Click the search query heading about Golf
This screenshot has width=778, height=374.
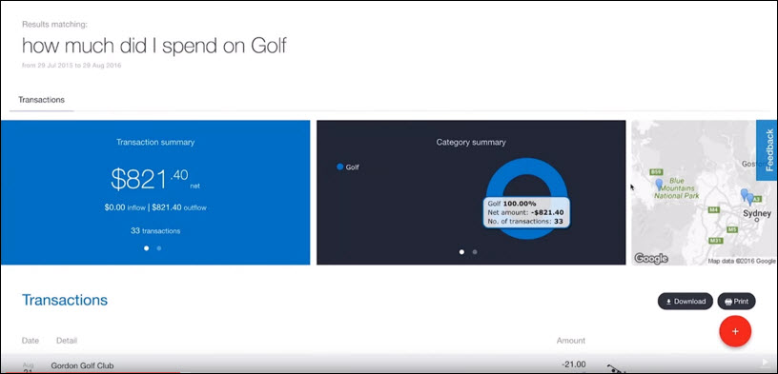(154, 46)
